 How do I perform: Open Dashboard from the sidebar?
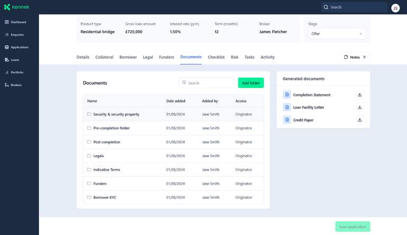[18, 22]
